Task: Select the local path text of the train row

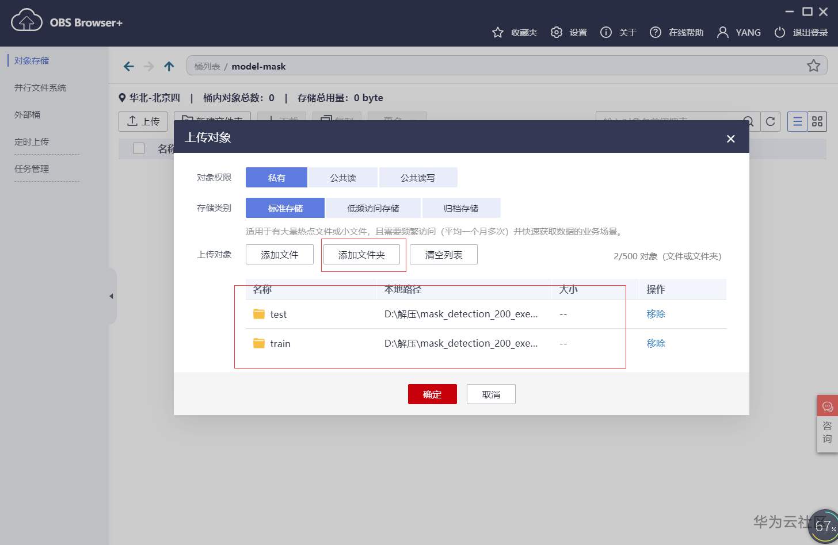Action: [x=461, y=343]
